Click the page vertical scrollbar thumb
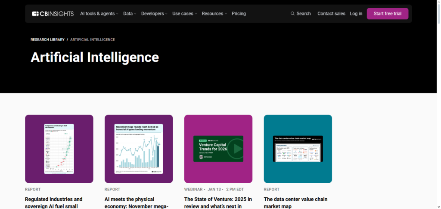 pyautogui.click(x=439, y=13)
